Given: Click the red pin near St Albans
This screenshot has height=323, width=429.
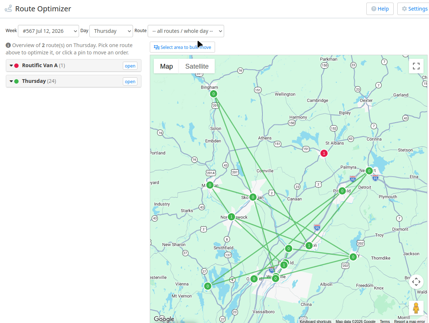Looking at the screenshot, I should click(324, 153).
